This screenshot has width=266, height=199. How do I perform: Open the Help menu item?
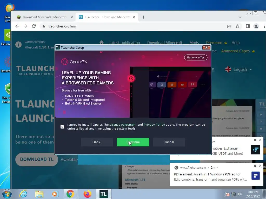pyautogui.click(x=235, y=43)
